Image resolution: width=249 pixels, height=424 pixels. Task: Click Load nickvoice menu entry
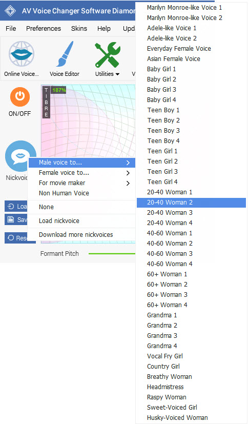pyautogui.click(x=81, y=221)
